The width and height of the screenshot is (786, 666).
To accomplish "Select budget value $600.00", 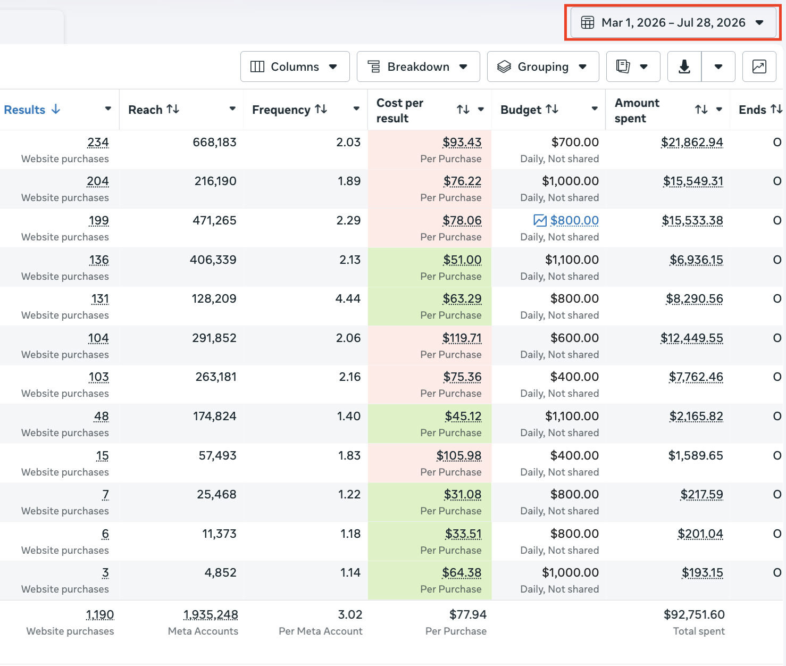I will (574, 338).
